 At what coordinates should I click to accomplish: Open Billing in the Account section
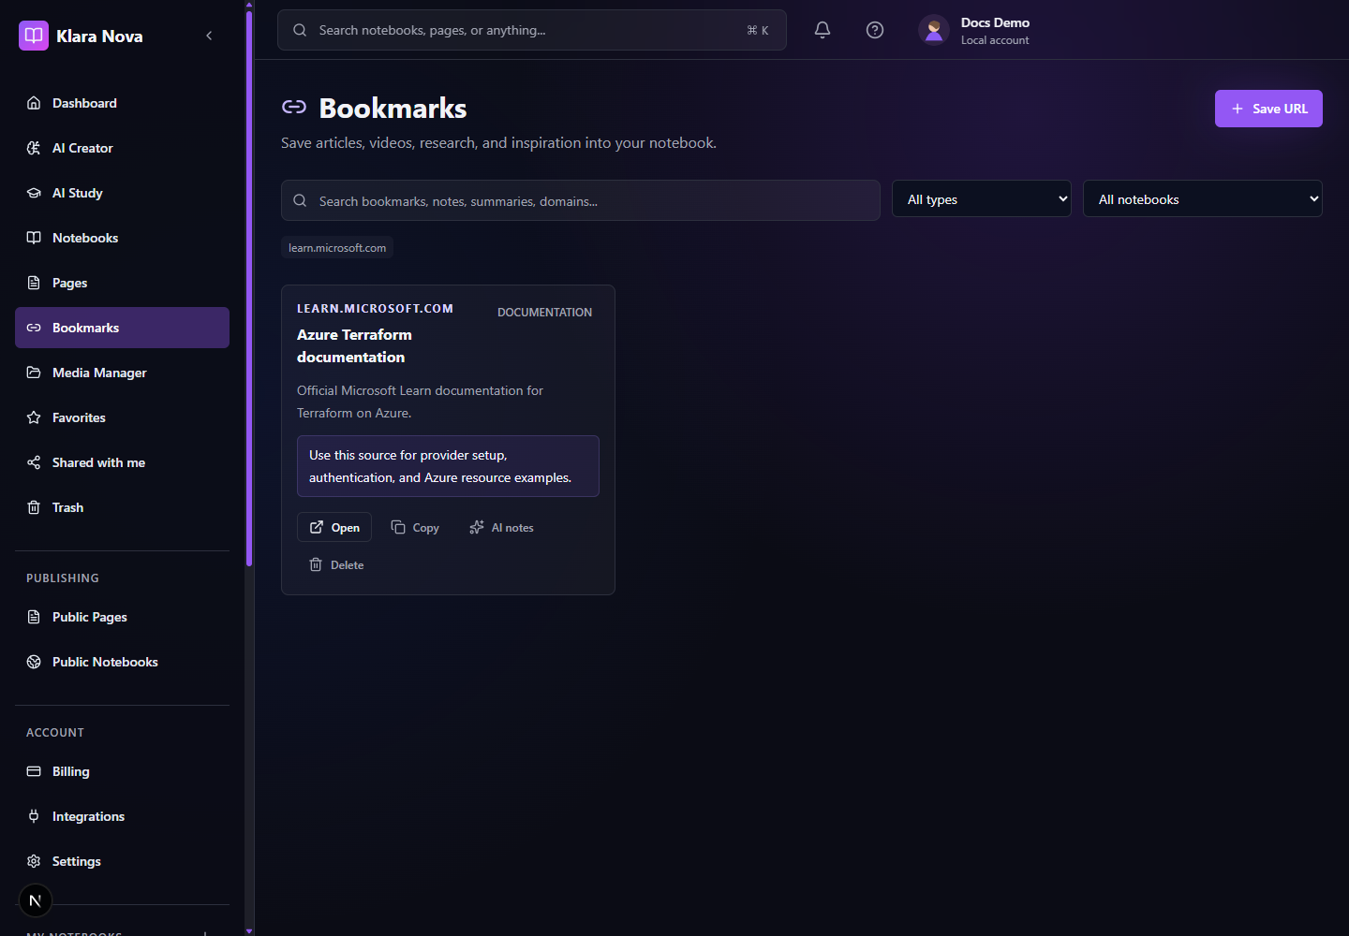tap(122, 771)
